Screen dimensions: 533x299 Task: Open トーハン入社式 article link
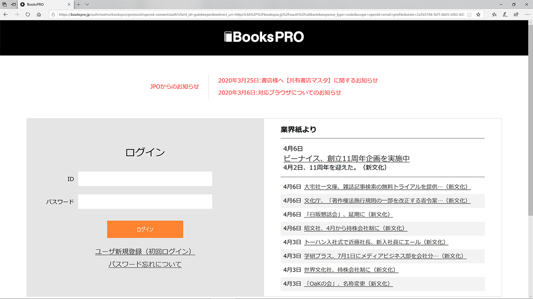pos(376,242)
